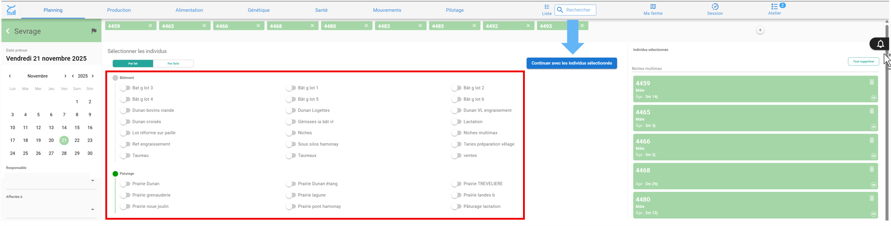Screen dimensions: 891x226
Task: Open the Atelier icon
Action: pyautogui.click(x=774, y=6)
